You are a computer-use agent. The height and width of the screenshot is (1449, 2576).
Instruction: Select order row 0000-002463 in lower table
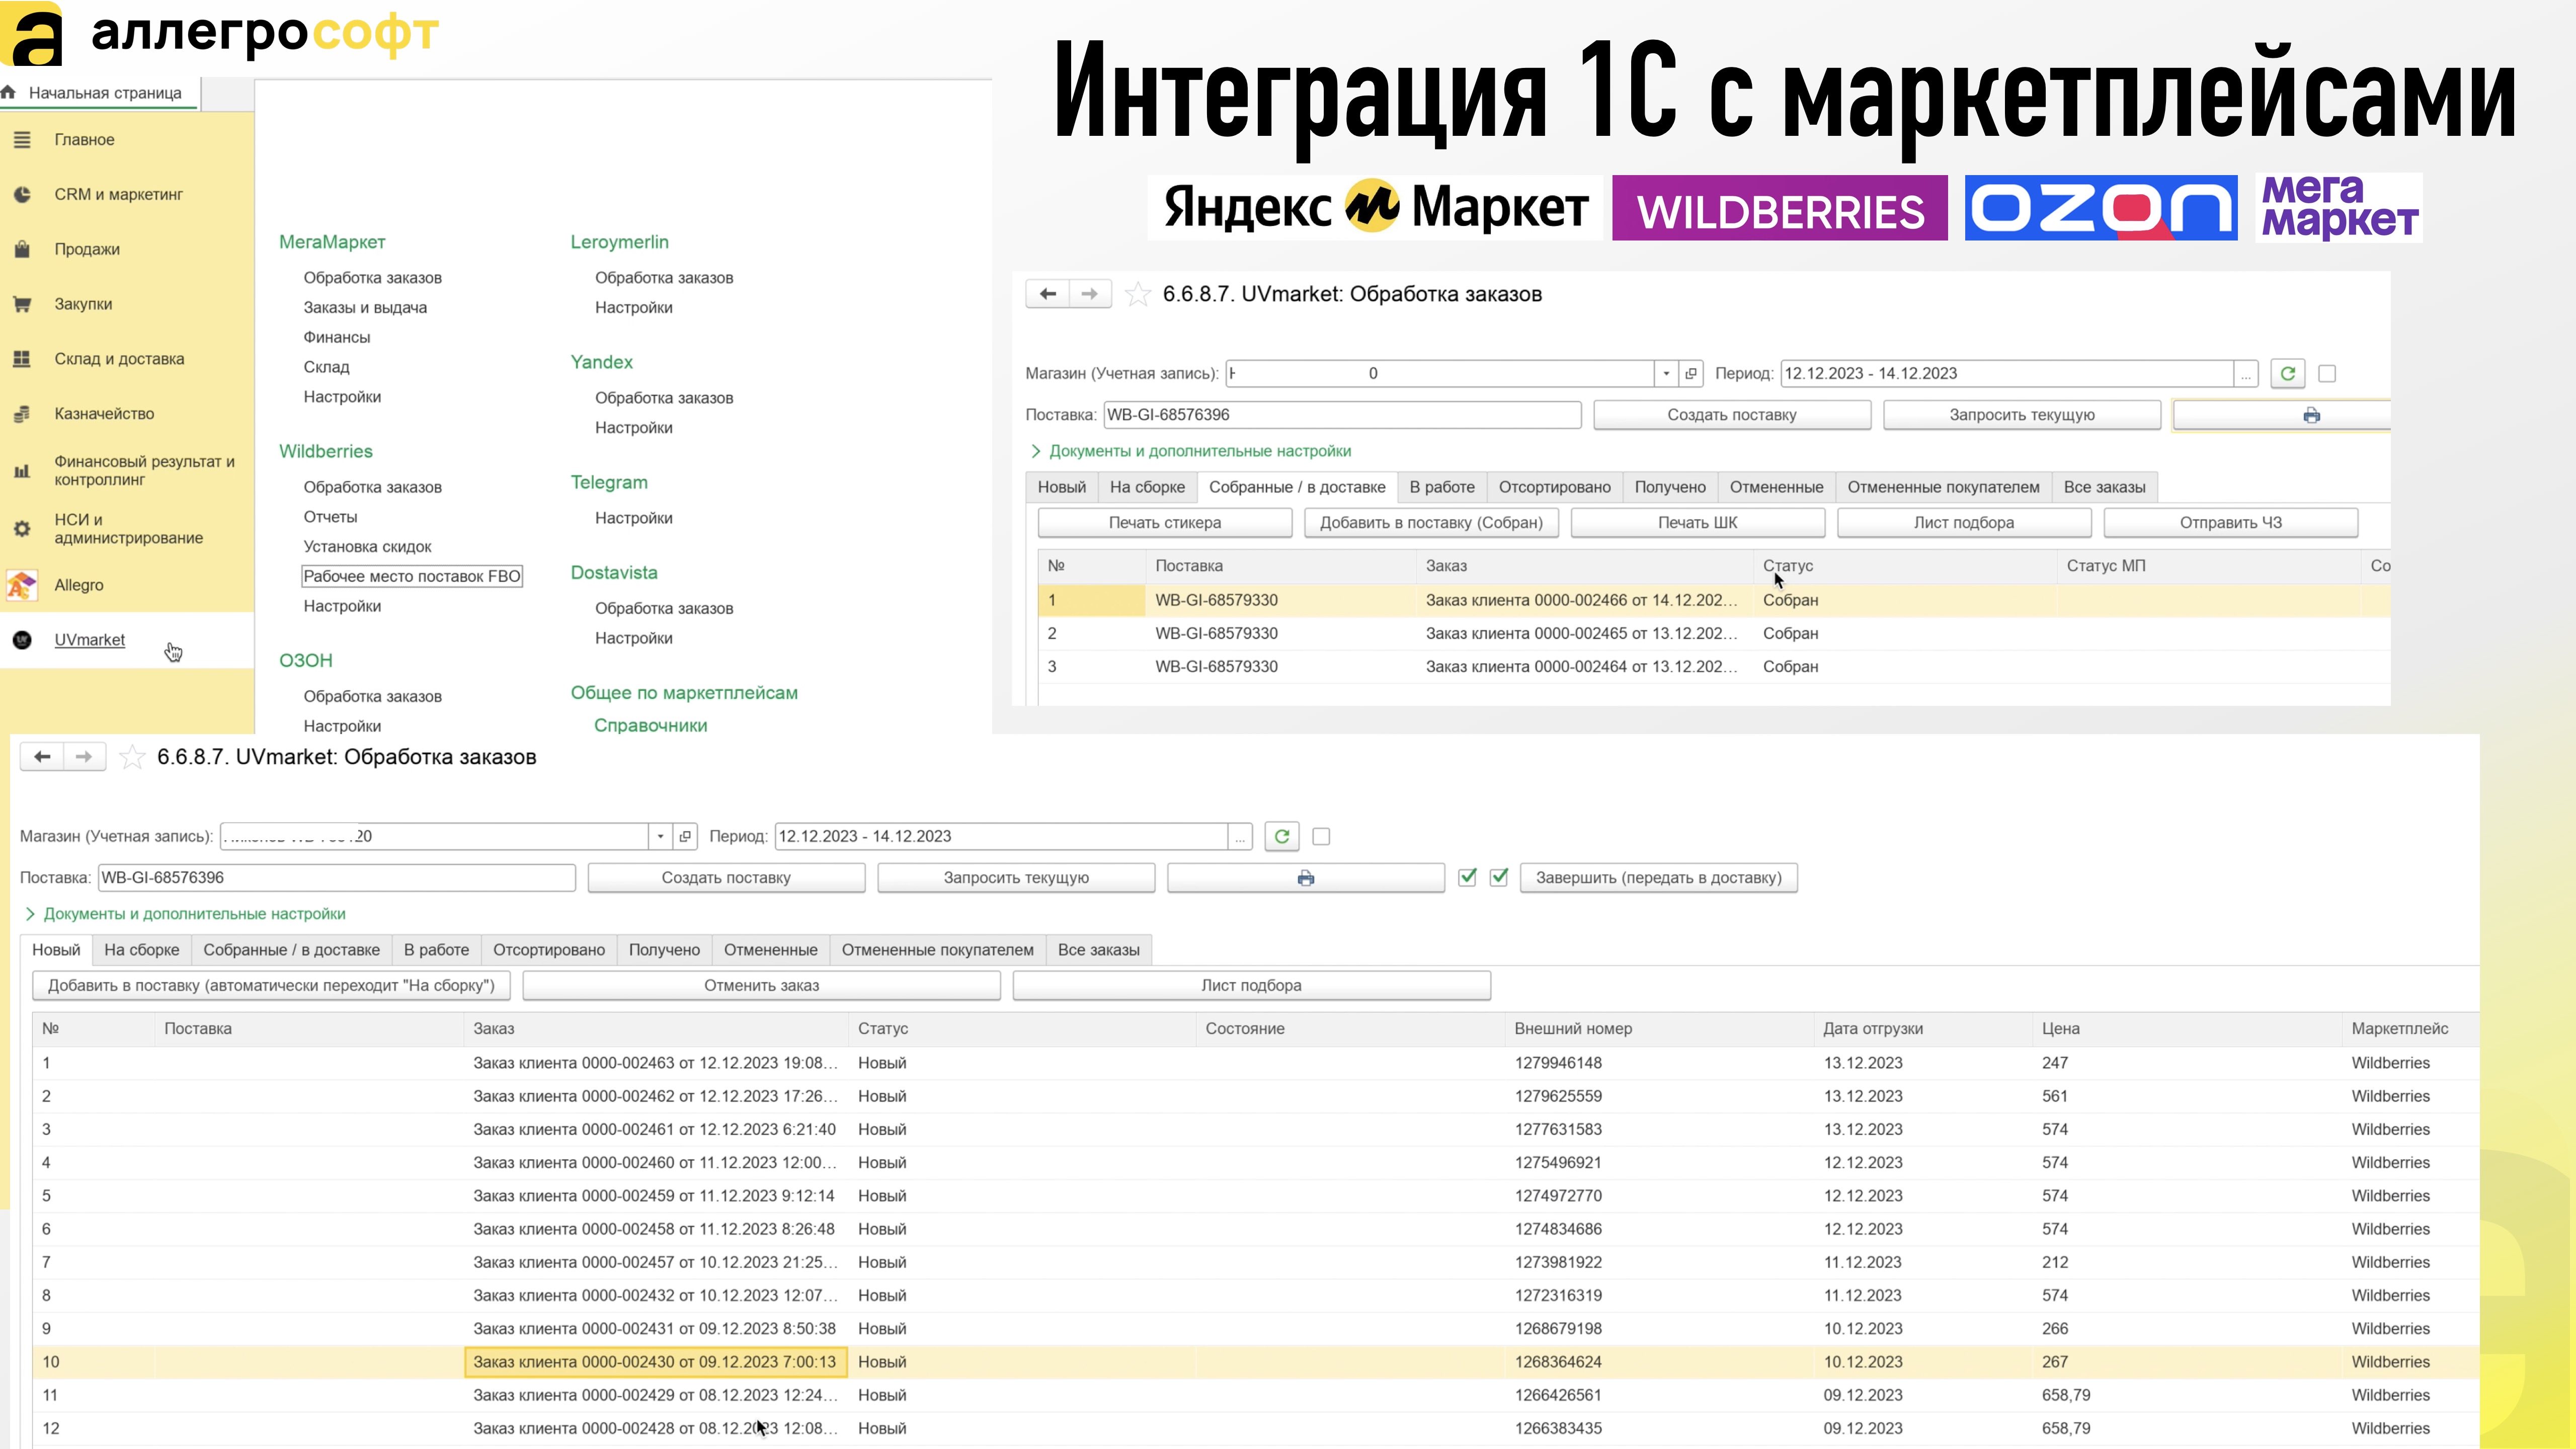[x=1255, y=1063]
